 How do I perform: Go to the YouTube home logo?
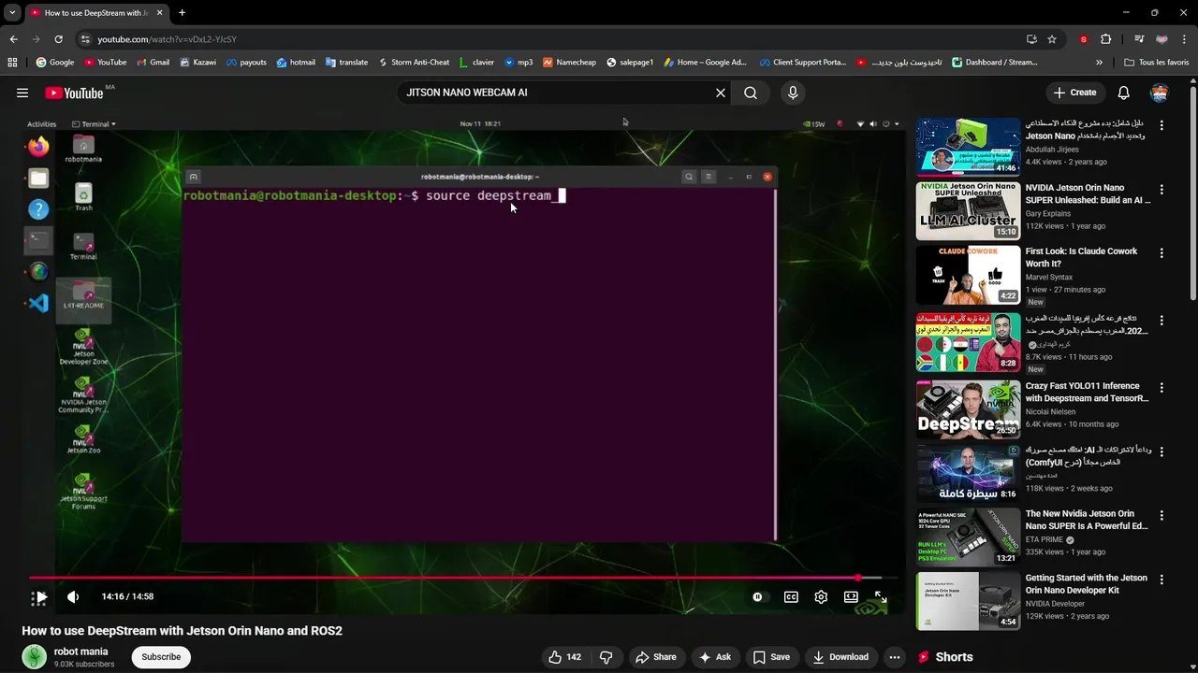click(x=75, y=93)
